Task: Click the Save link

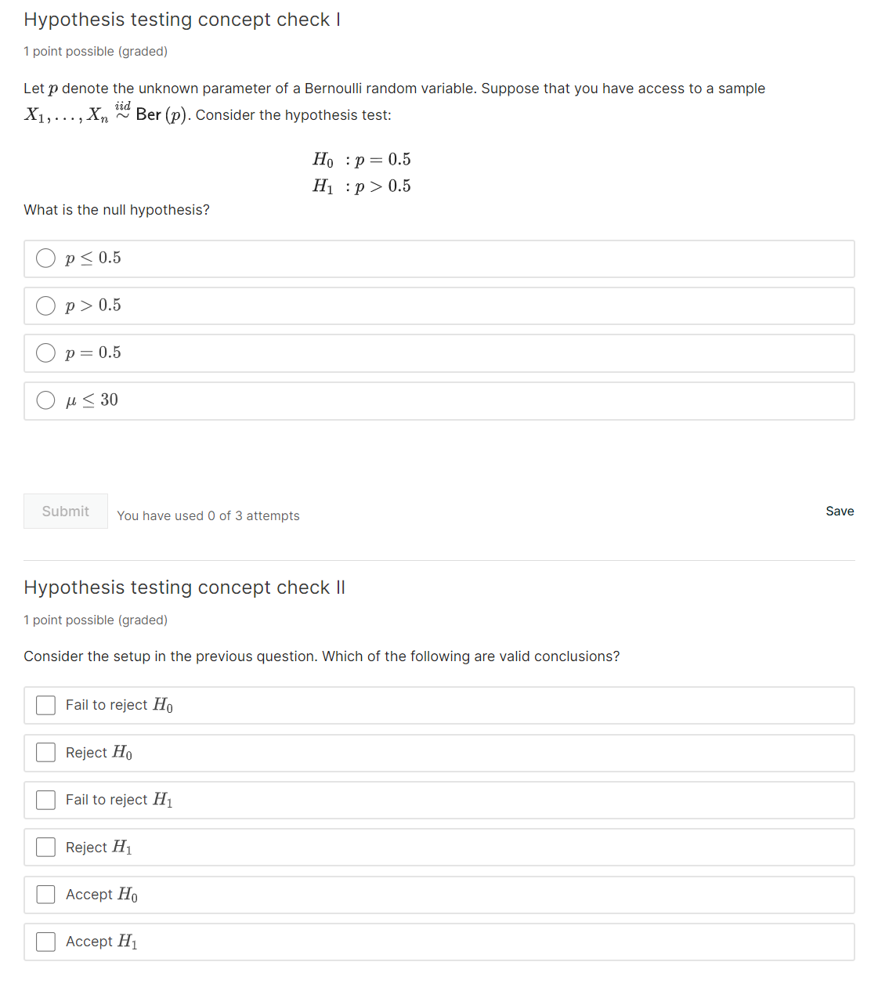Action: tap(840, 511)
